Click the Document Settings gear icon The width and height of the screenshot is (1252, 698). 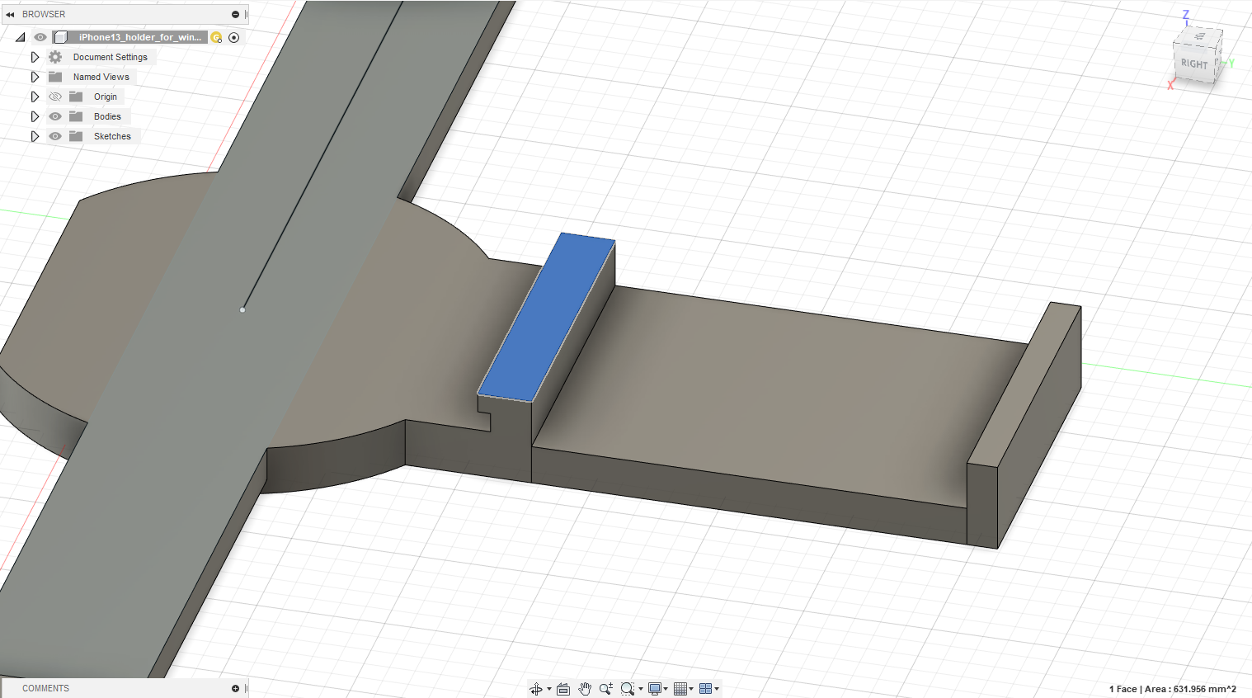pyautogui.click(x=55, y=57)
